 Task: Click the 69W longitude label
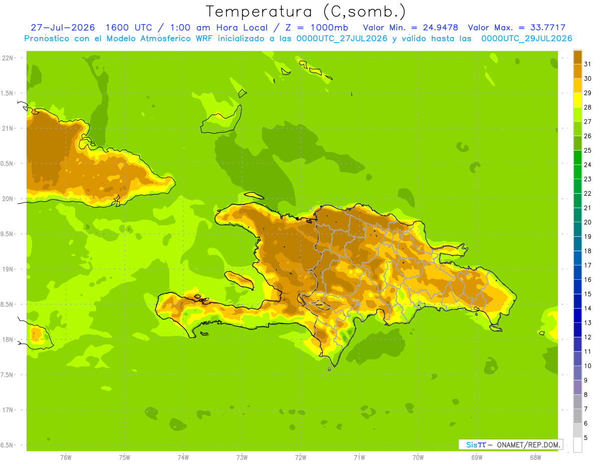coord(476,457)
